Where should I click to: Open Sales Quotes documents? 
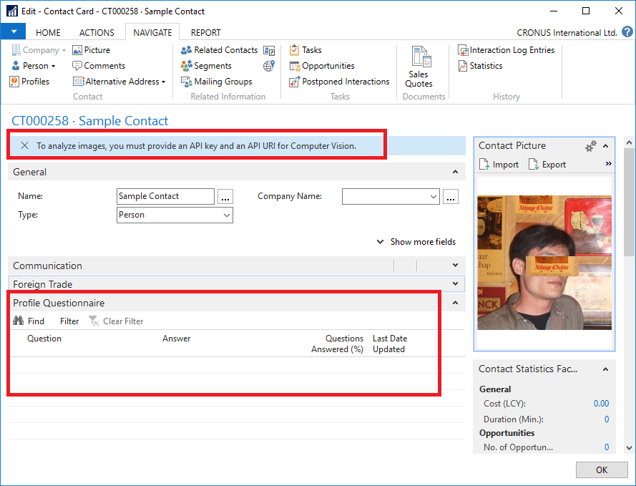pos(419,67)
